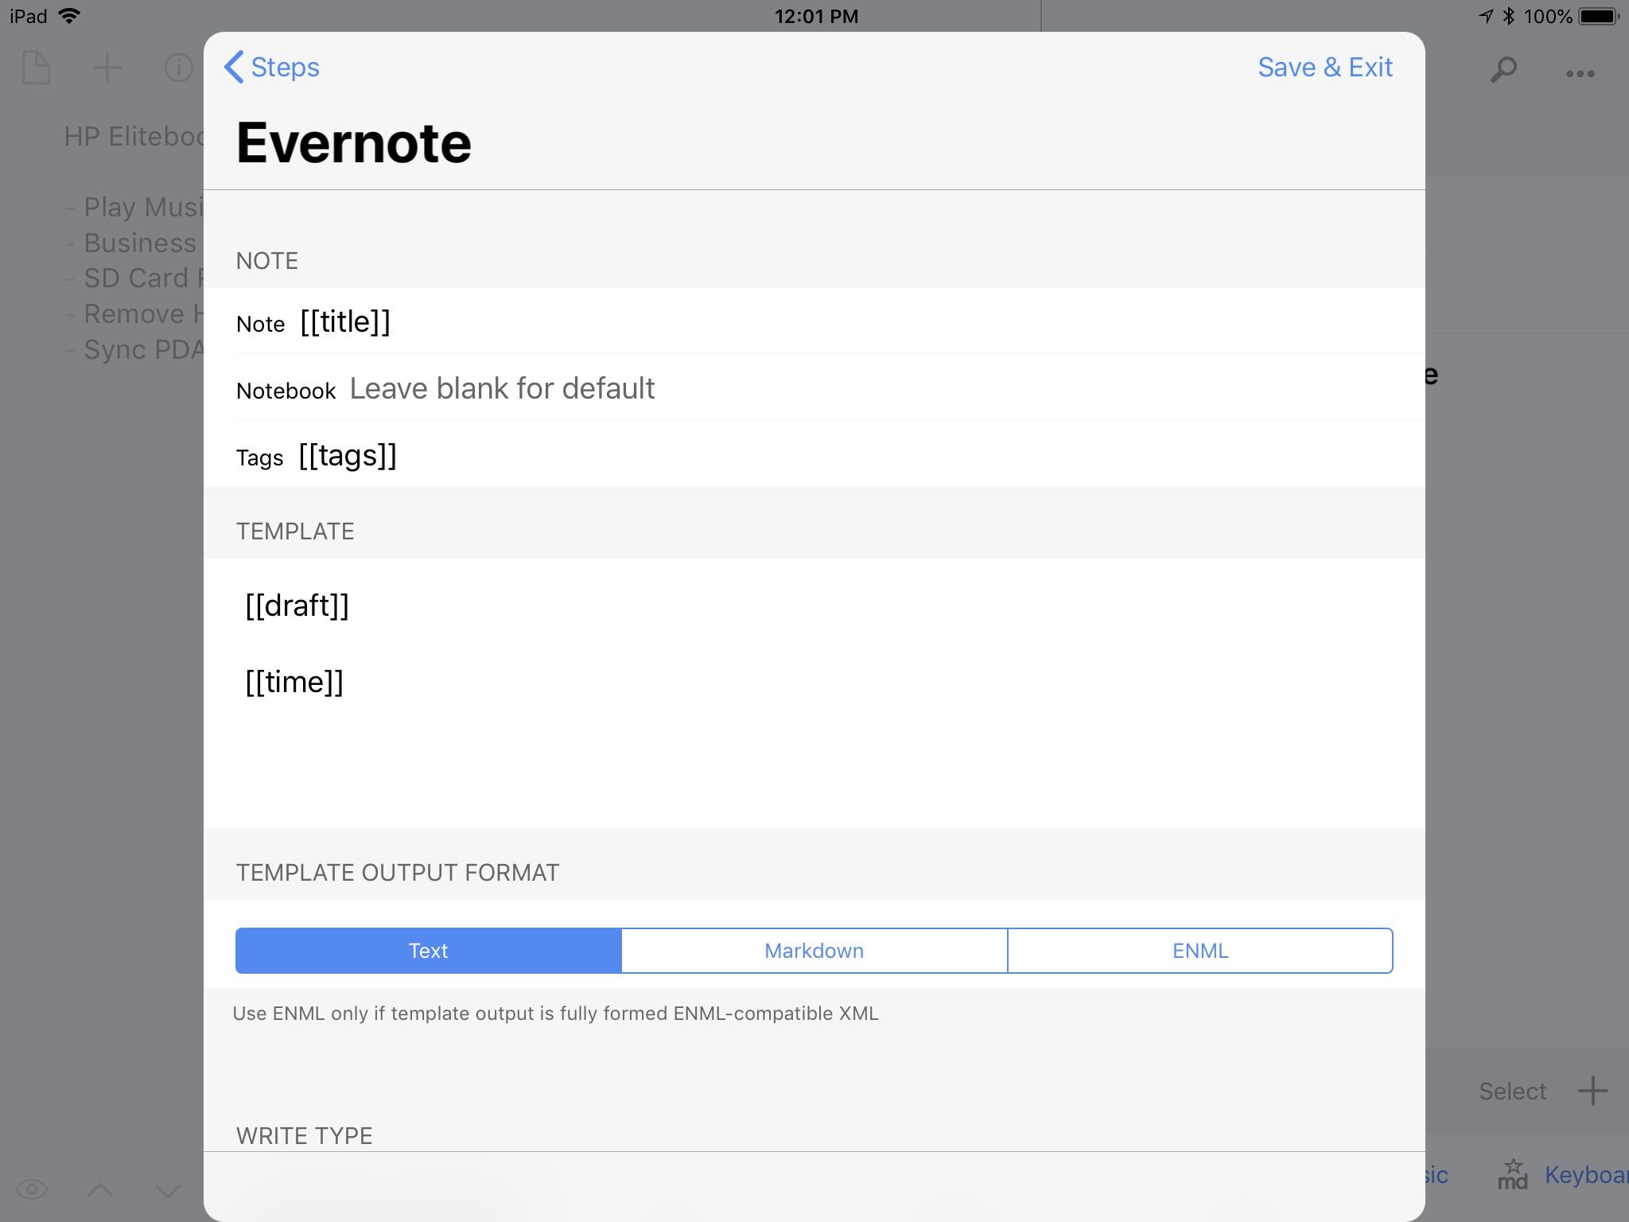Go back to Steps
This screenshot has width=1629, height=1222.
tap(272, 68)
